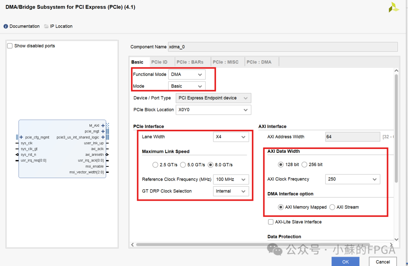
Task: Switch to the PCIe : MISC tab
Action: coord(225,62)
